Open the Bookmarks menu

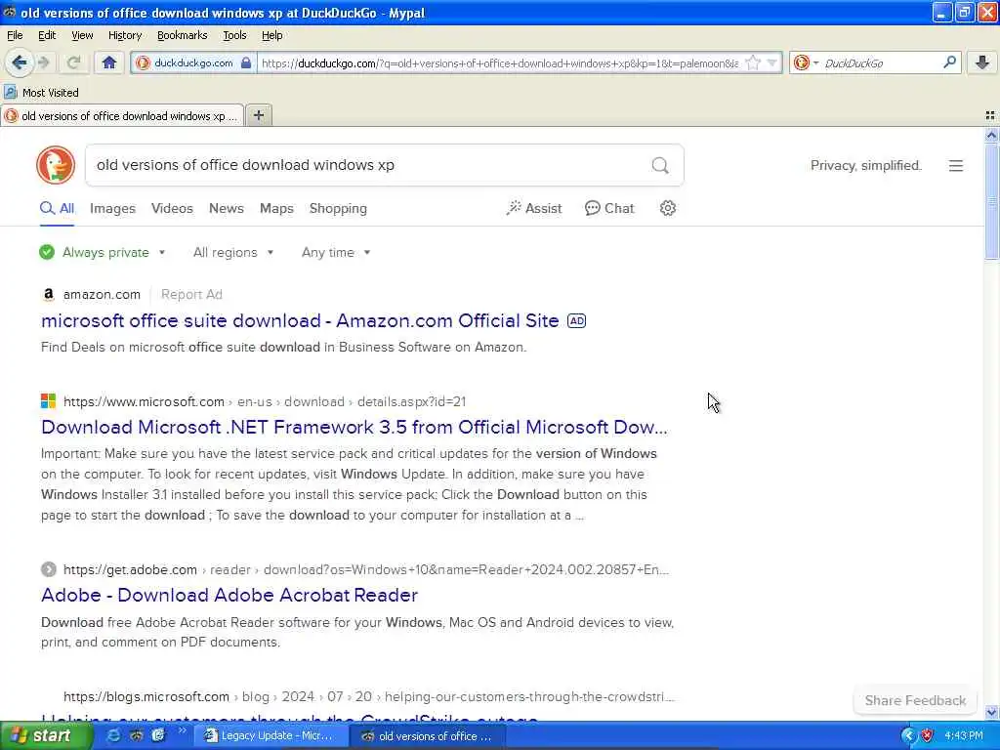(x=182, y=35)
